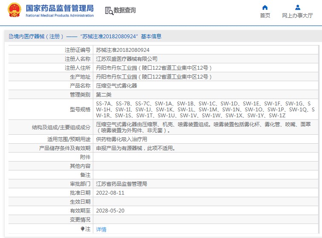Click 国家药品监督管理局 title text
This screenshot has width=322, height=238.
(x=60, y=8)
